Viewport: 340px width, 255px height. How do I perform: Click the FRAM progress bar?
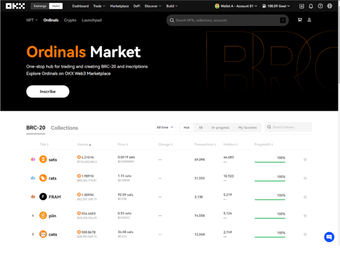[x=270, y=200]
